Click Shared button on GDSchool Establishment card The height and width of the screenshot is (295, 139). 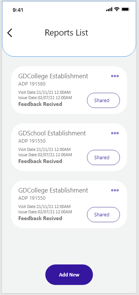click(x=103, y=157)
